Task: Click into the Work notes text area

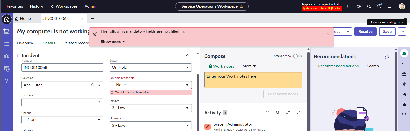Action: coord(253,80)
